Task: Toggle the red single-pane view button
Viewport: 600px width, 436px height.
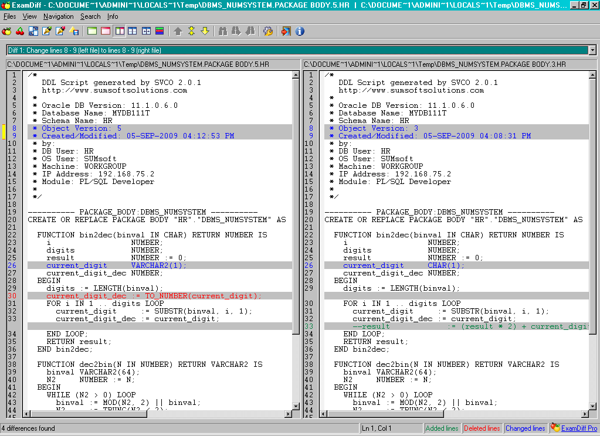Action: click(x=106, y=31)
